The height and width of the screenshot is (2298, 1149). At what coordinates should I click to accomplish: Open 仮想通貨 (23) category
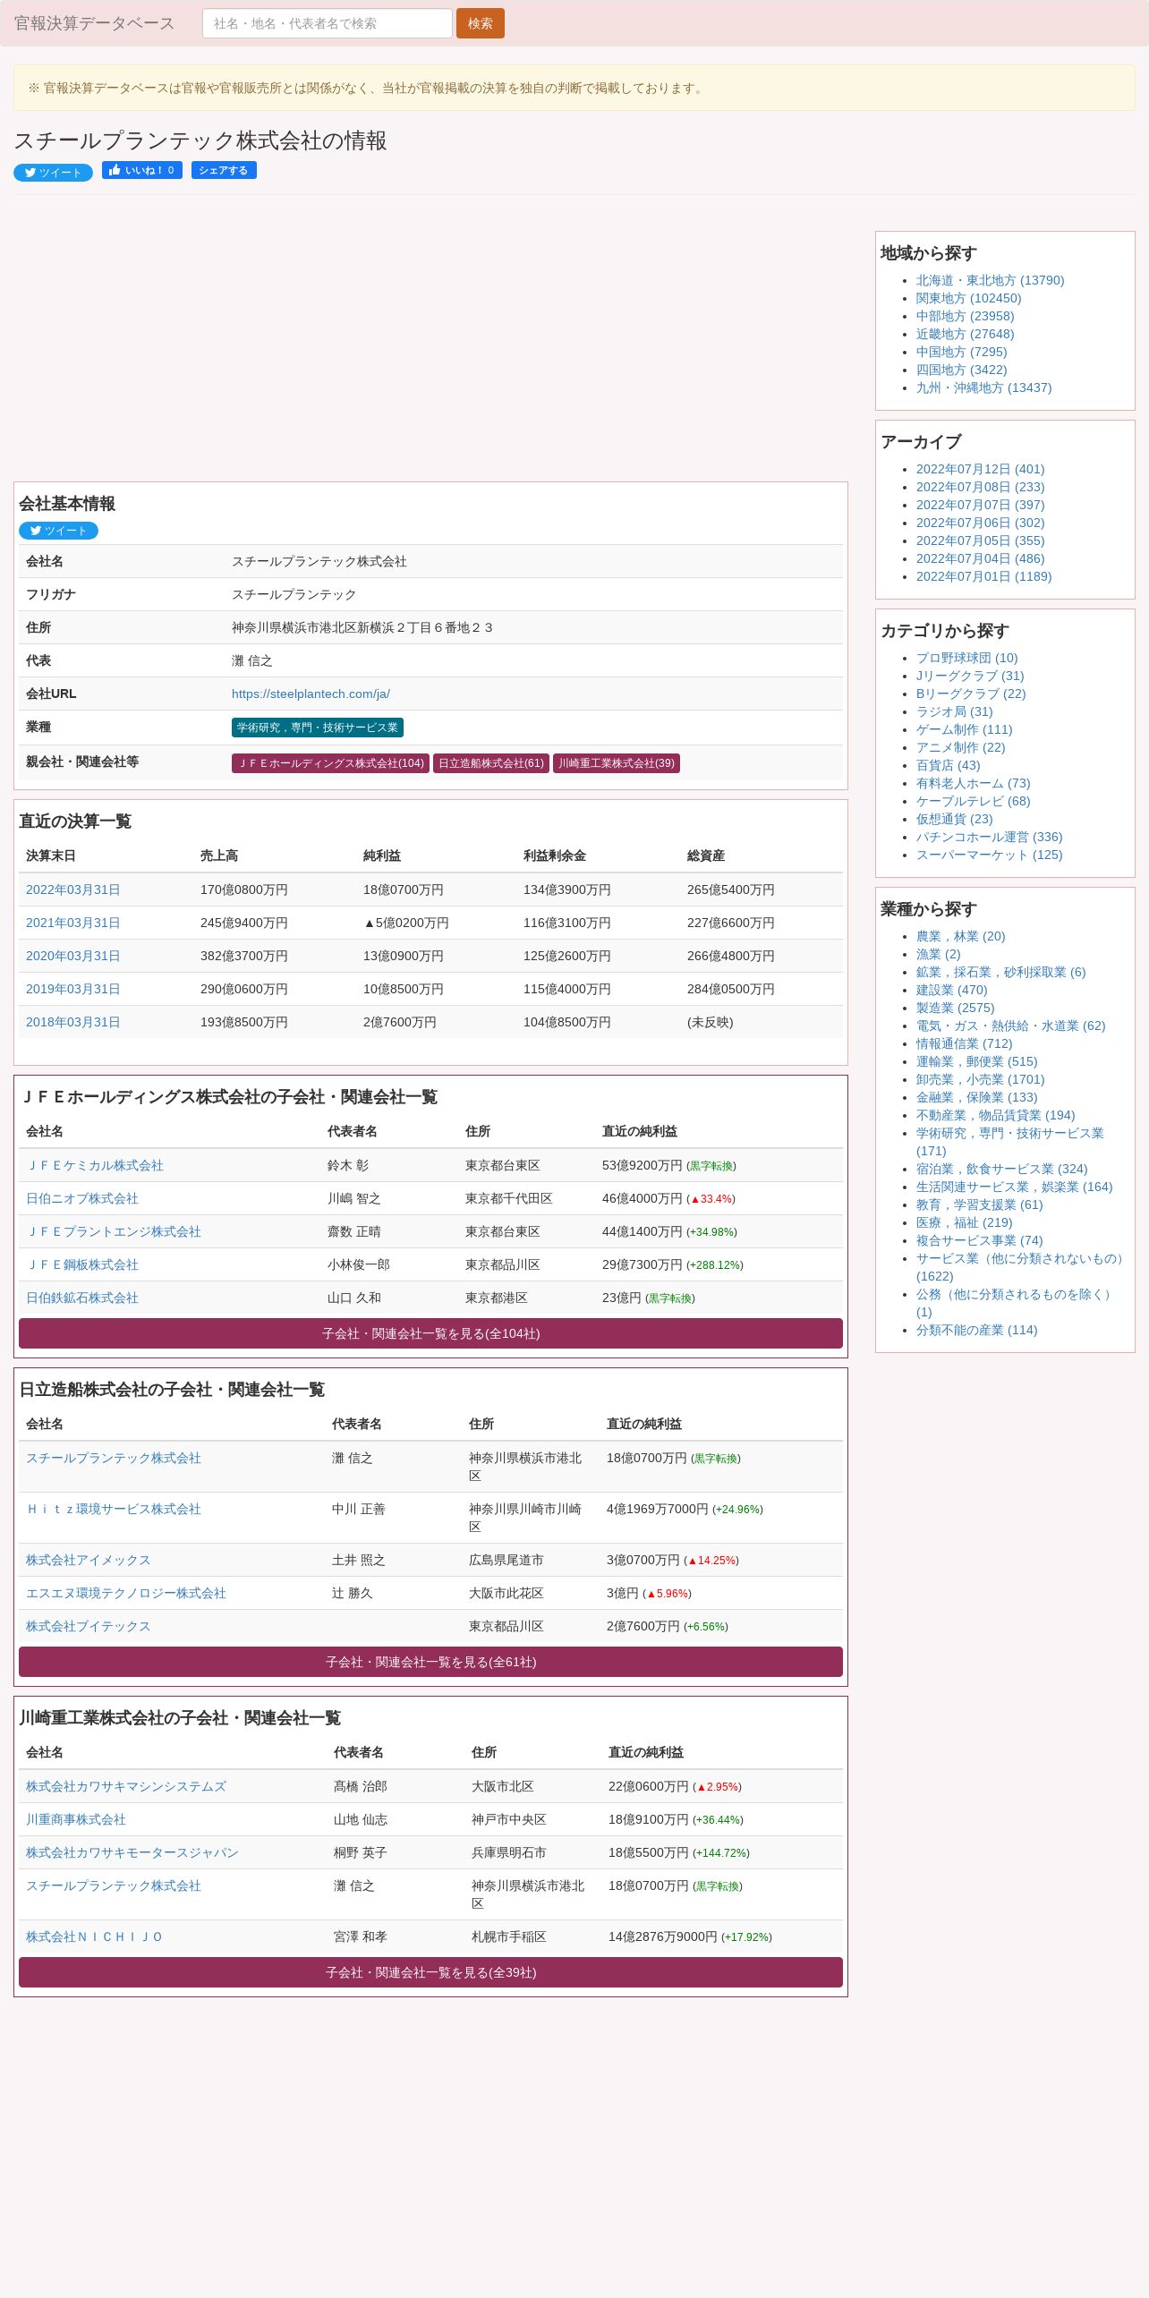954,819
